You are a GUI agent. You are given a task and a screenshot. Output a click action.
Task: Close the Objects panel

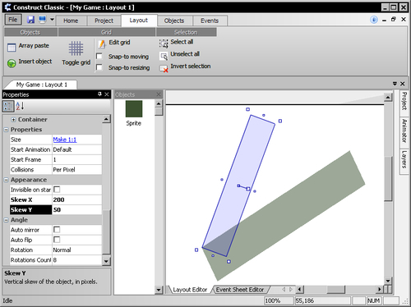pyautogui.click(x=159, y=94)
